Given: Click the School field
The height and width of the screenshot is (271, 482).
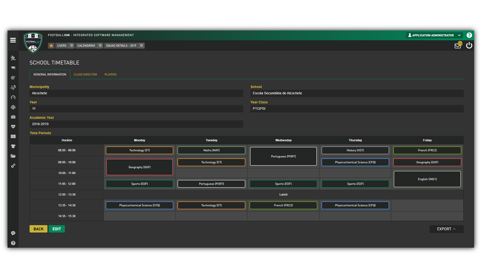Looking at the screenshot, I should [x=357, y=93].
